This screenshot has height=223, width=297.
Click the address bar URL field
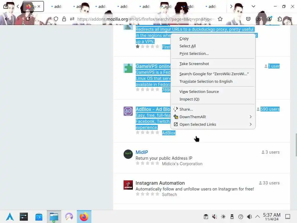146,19
